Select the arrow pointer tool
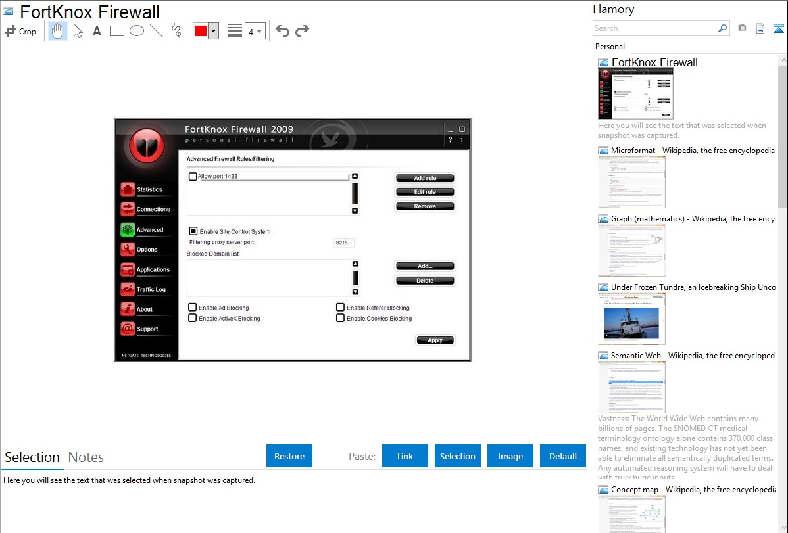The width and height of the screenshot is (788, 533). pyautogui.click(x=78, y=31)
